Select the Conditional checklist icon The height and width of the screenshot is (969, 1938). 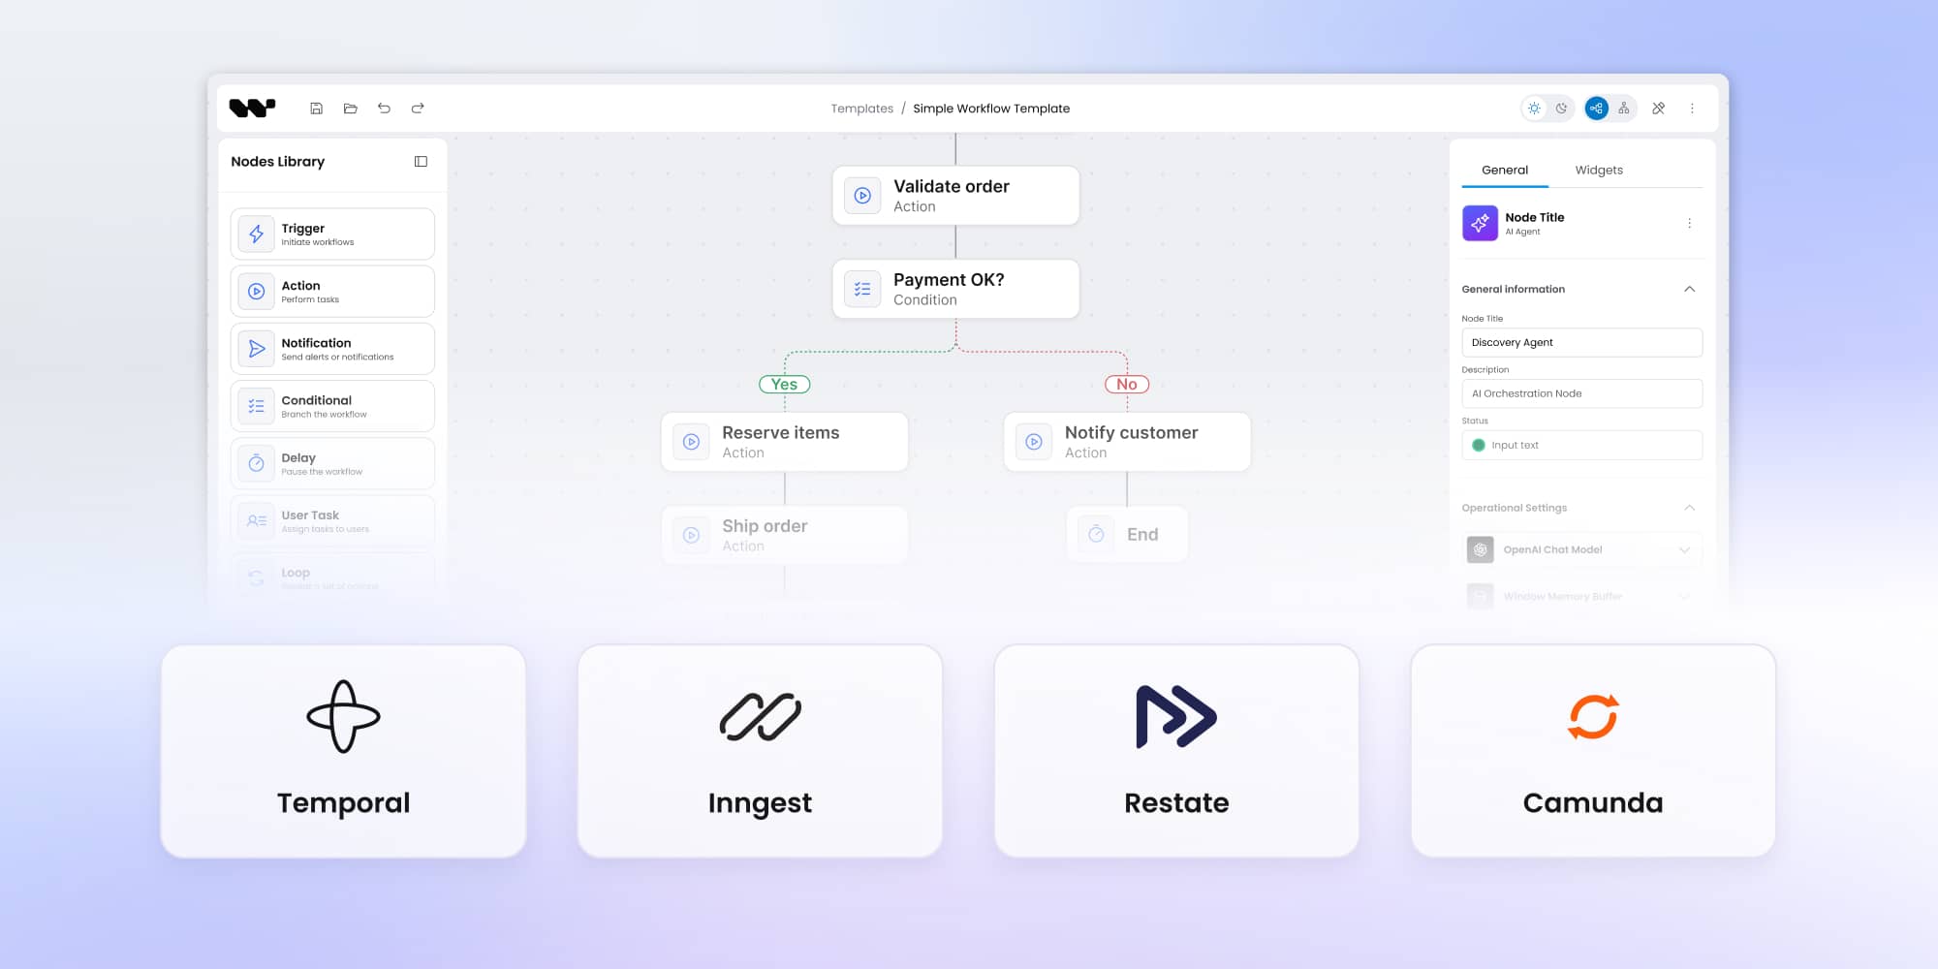256,406
